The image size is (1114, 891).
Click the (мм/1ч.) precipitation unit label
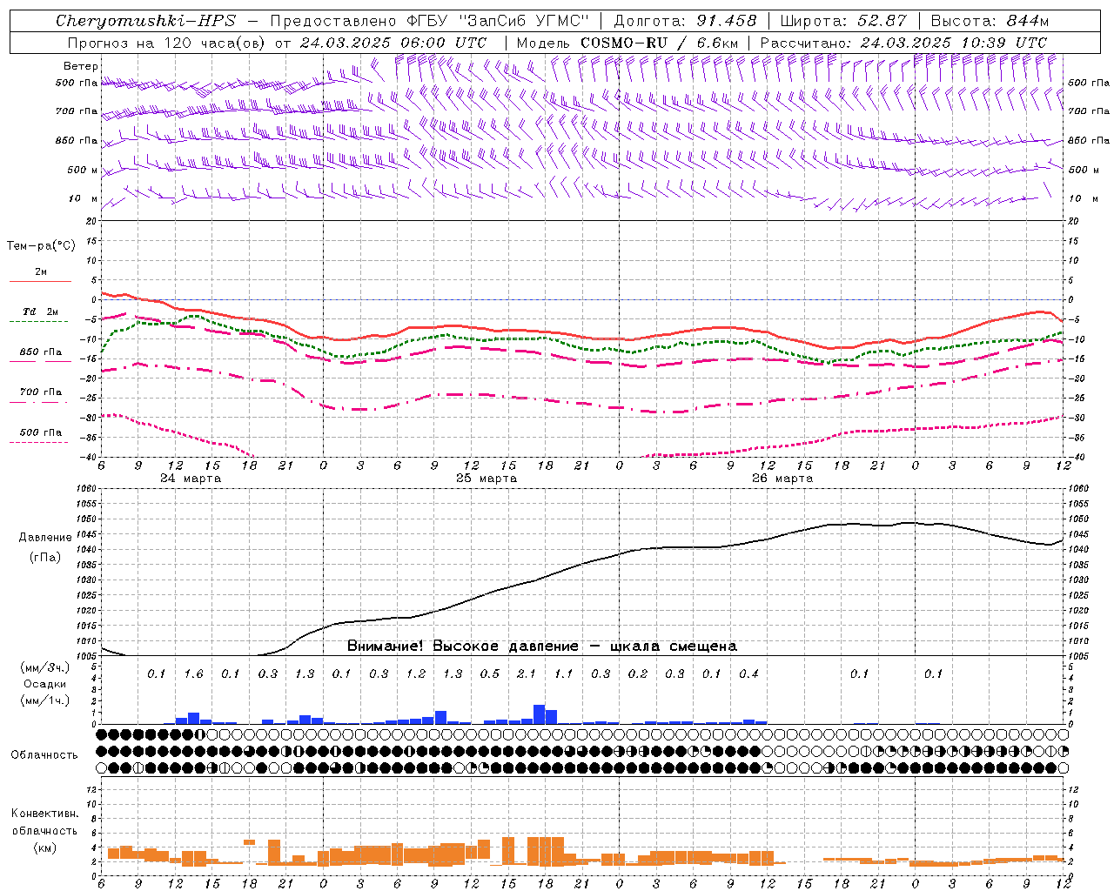[x=46, y=700]
